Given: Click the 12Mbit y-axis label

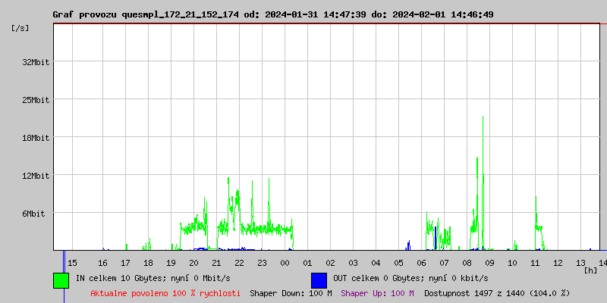Looking at the screenshot, I should (36, 176).
